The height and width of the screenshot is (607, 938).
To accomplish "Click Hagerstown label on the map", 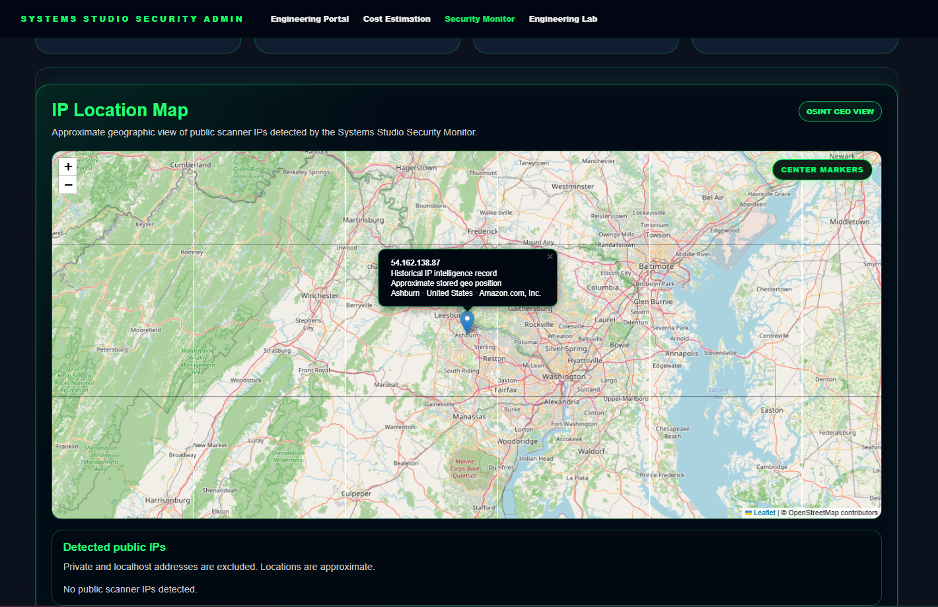I will tap(416, 168).
